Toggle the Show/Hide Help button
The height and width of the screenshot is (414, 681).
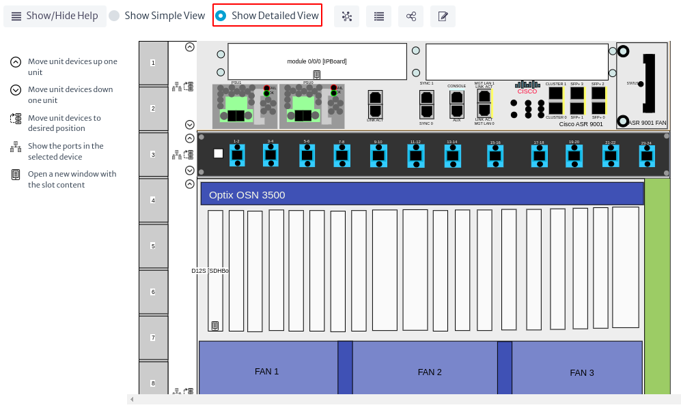(x=55, y=16)
